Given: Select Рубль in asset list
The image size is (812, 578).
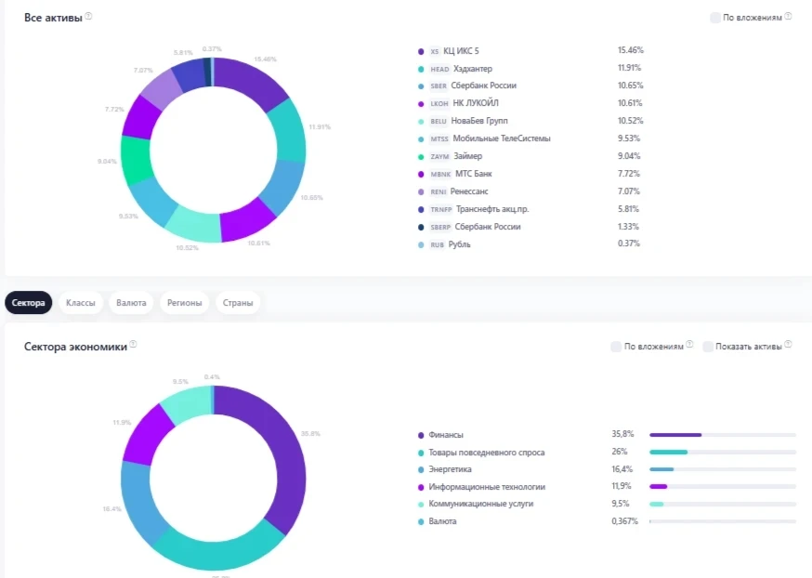Looking at the screenshot, I should pyautogui.click(x=459, y=244).
